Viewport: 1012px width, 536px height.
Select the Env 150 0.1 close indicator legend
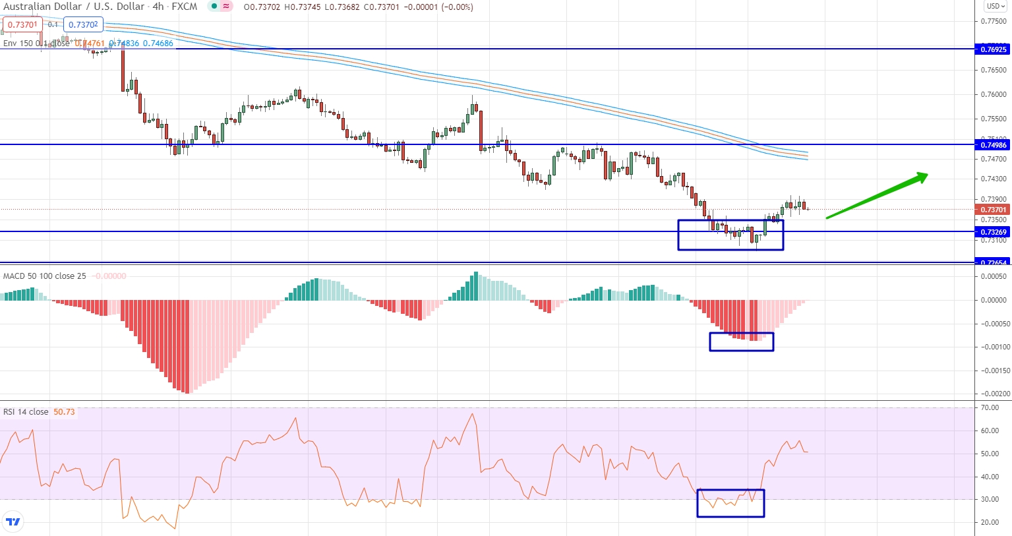pos(36,44)
